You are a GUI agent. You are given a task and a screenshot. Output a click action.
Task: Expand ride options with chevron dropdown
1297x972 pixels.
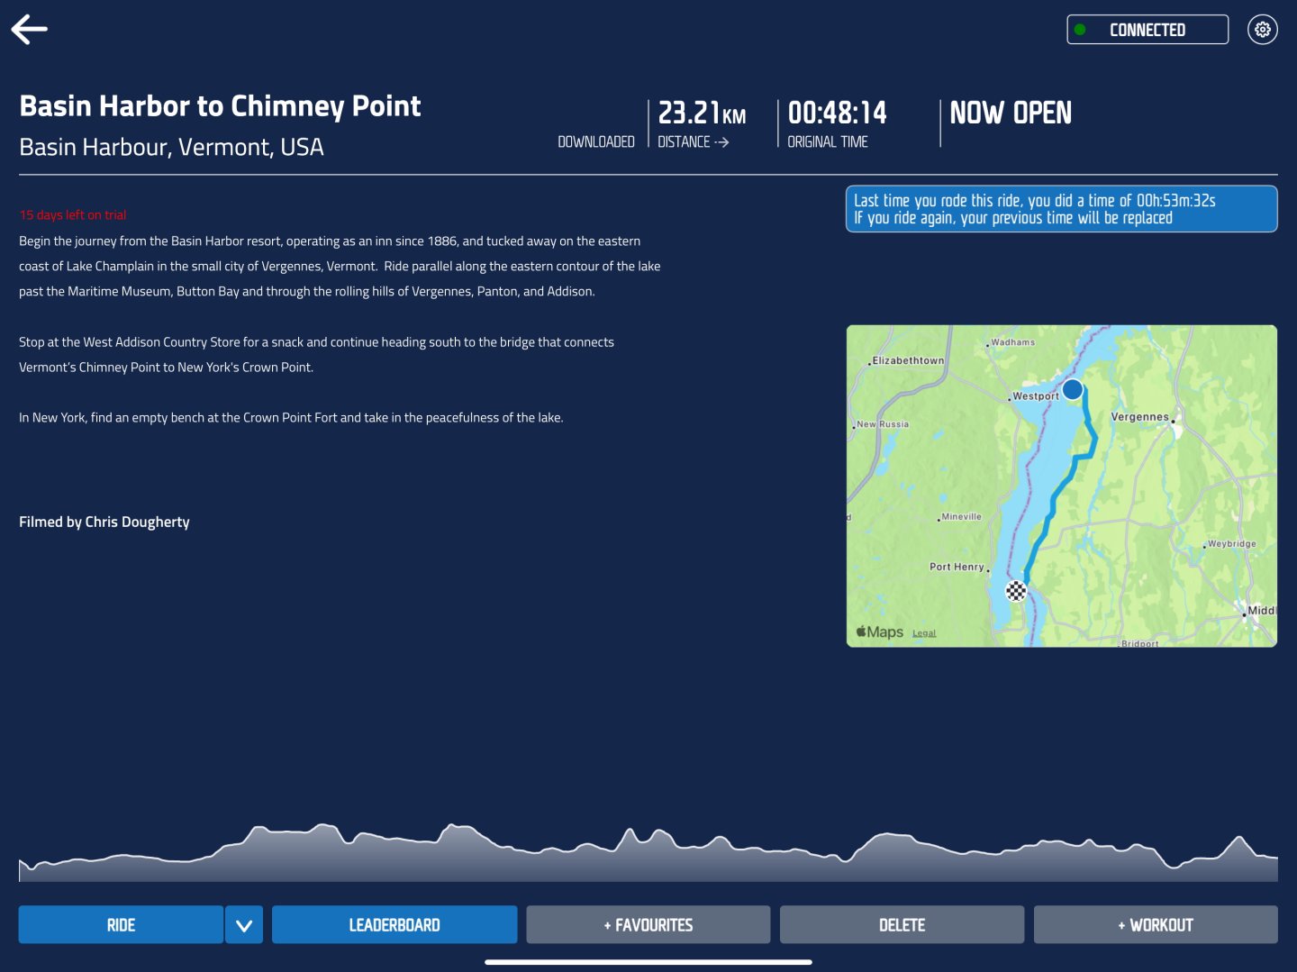[244, 925]
